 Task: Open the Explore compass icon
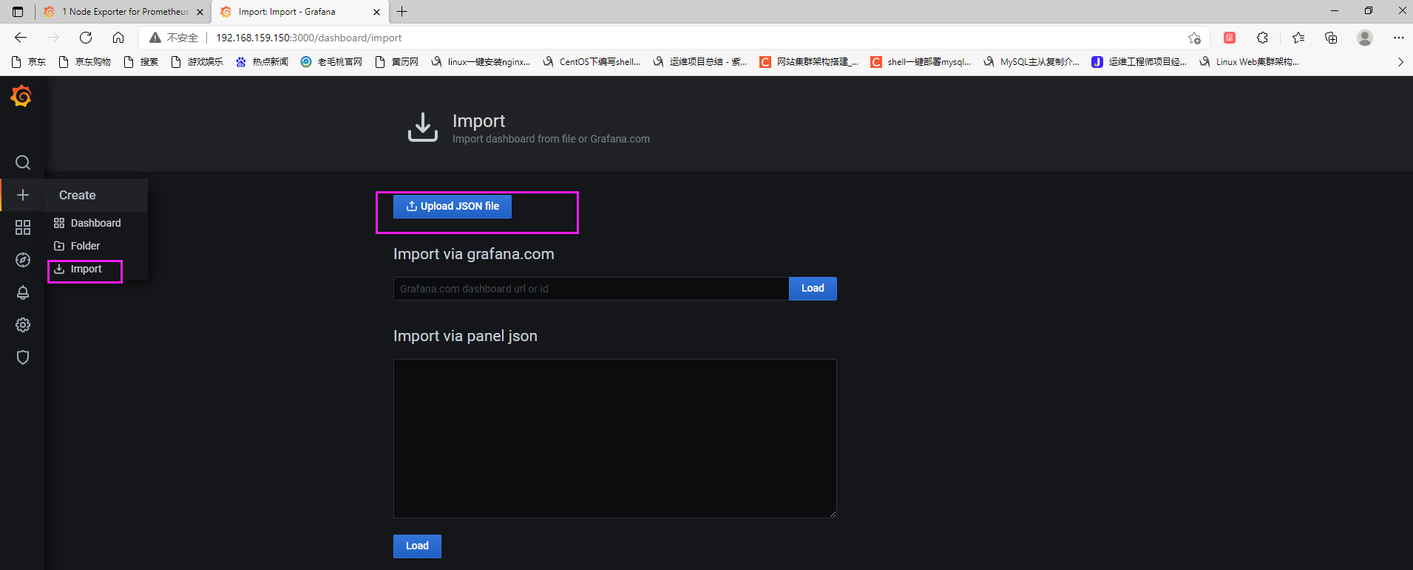click(x=23, y=260)
